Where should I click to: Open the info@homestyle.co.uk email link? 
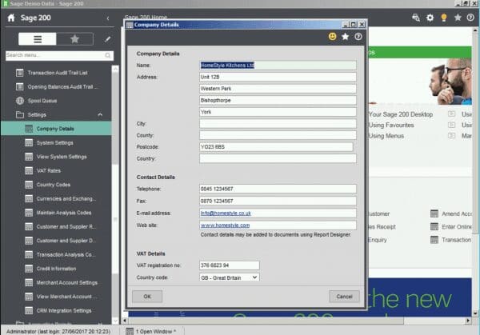click(226, 213)
